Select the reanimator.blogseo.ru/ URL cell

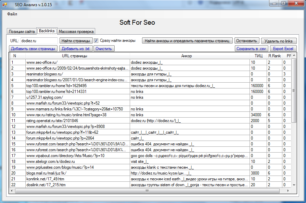(78, 74)
